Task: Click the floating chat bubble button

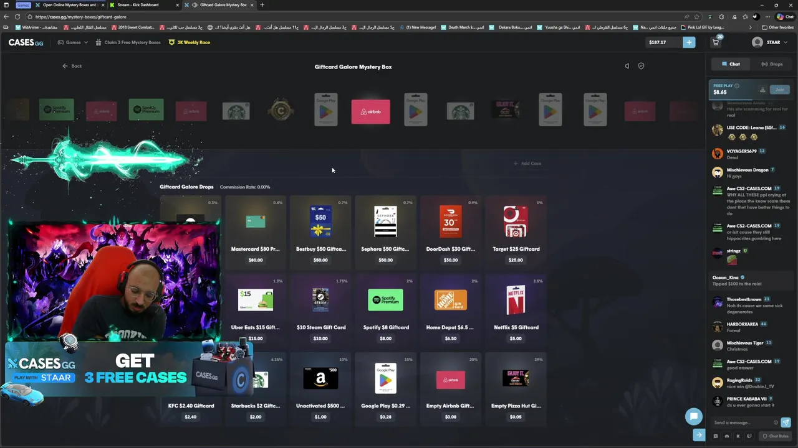Action: click(x=693, y=416)
